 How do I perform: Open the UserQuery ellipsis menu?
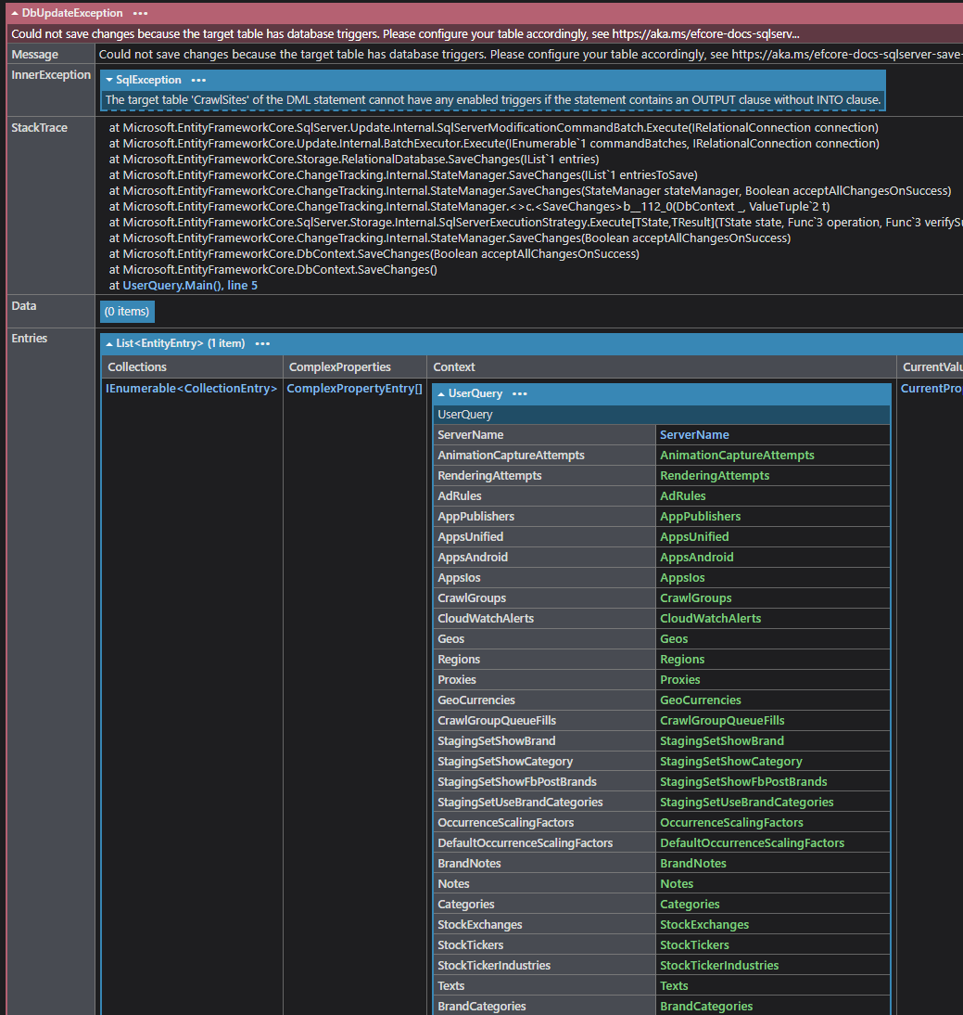(520, 393)
